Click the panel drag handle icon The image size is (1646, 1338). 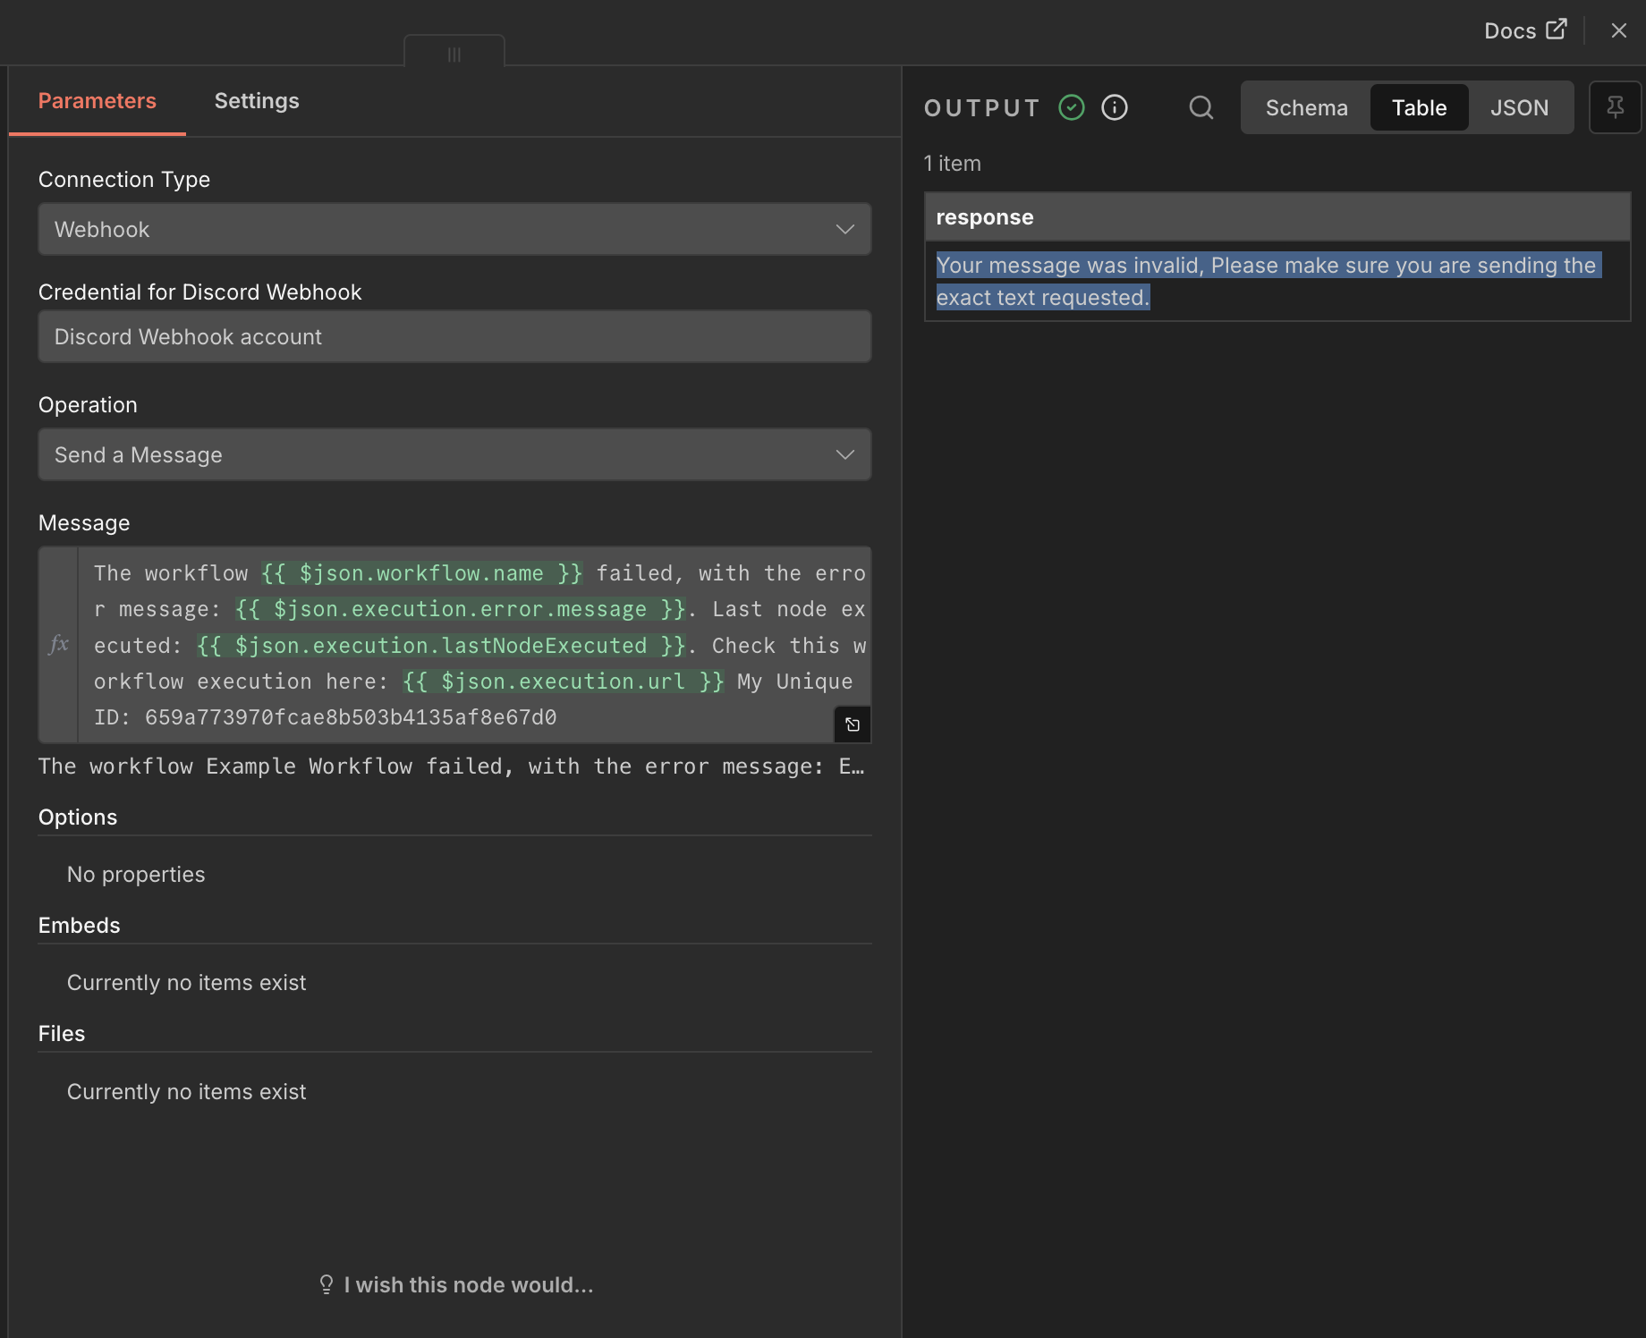[x=454, y=55]
